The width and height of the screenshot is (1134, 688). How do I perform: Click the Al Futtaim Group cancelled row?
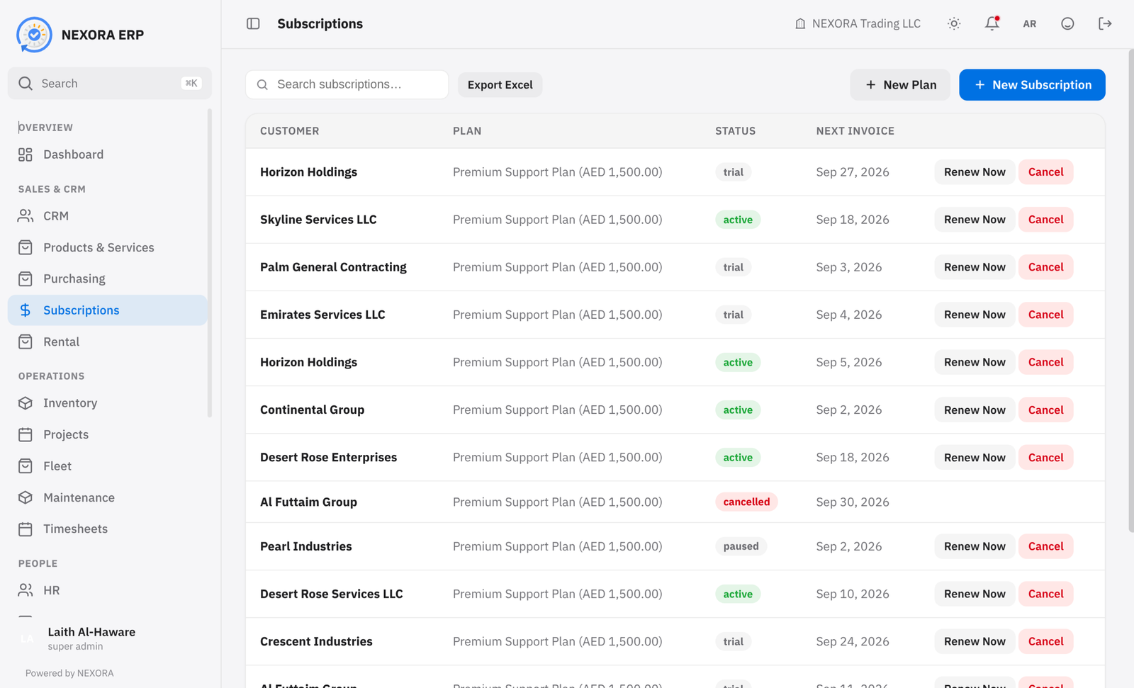click(x=675, y=502)
